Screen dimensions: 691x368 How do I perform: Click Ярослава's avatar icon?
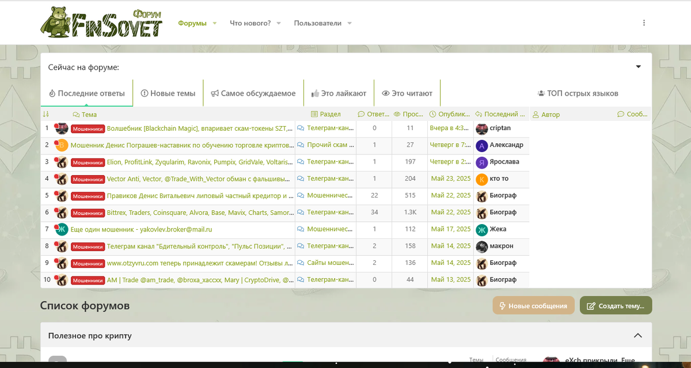482,162
